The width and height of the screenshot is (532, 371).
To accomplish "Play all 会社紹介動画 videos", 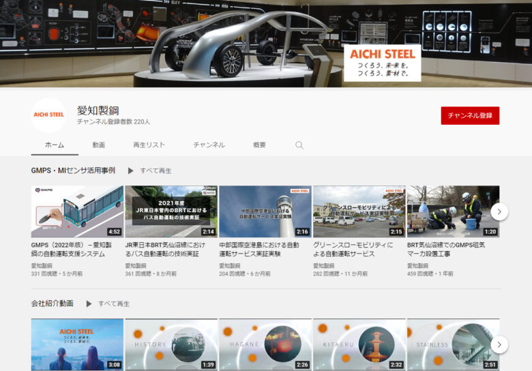I will (x=107, y=303).
